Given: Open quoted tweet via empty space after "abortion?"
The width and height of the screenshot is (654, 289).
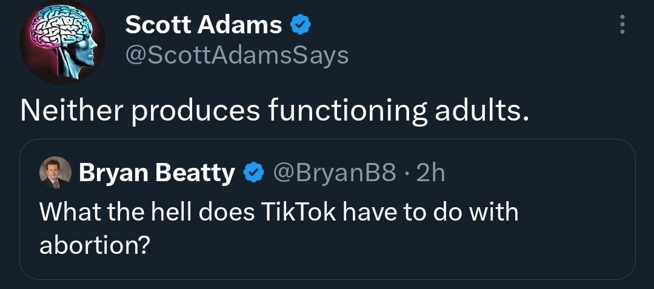Looking at the screenshot, I should point(364,245).
